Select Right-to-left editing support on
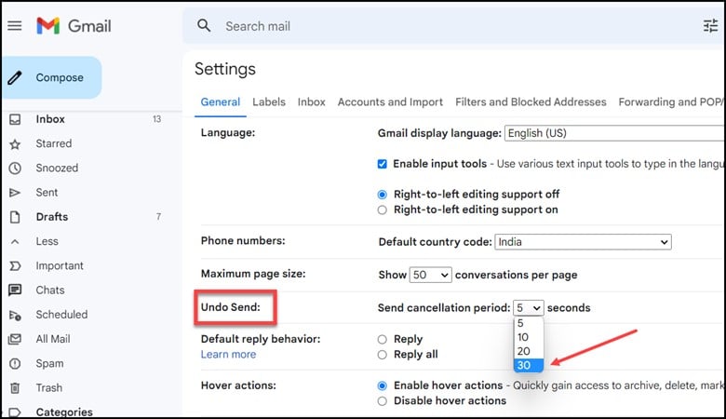 coord(382,209)
